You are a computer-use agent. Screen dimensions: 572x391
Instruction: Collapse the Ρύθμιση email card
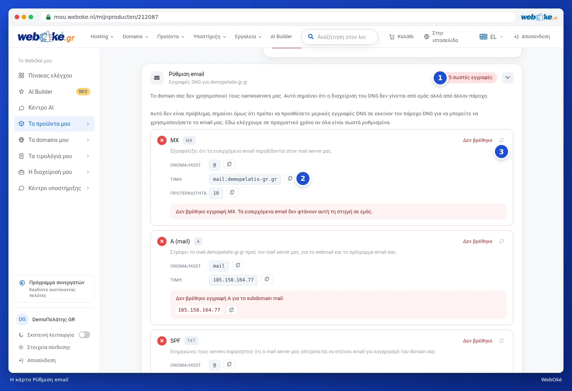tap(508, 78)
